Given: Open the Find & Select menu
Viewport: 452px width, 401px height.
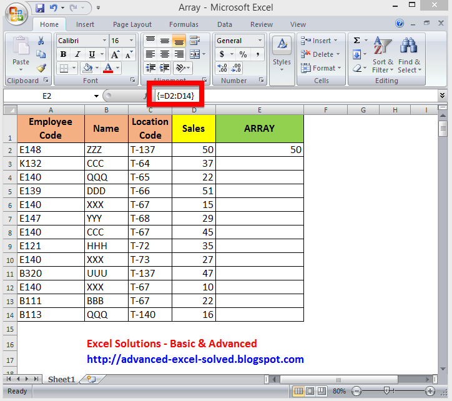Looking at the screenshot, I should [x=410, y=54].
